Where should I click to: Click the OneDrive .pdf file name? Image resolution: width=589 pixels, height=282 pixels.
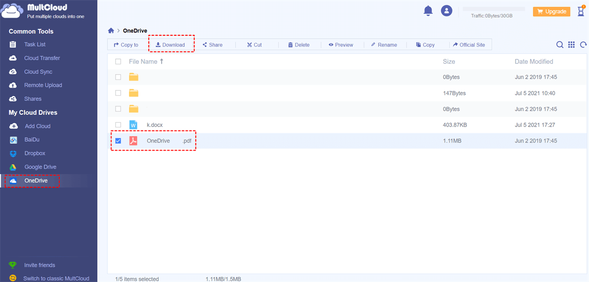[169, 141]
